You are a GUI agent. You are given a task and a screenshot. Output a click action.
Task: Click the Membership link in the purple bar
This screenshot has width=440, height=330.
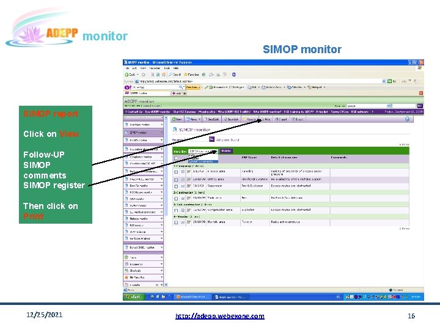(207, 112)
